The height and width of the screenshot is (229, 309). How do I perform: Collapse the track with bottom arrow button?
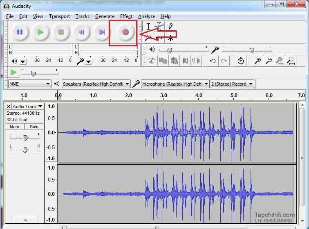[x=25, y=220]
